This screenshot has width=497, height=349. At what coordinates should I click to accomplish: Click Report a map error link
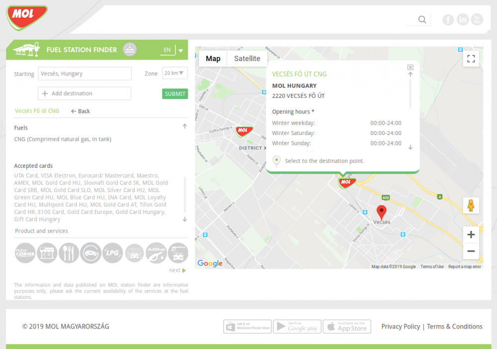[464, 267]
